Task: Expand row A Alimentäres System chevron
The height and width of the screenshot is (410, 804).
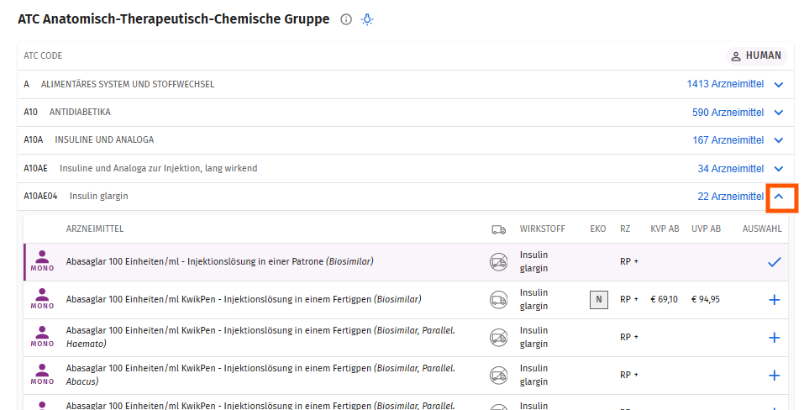Action: [x=778, y=85]
